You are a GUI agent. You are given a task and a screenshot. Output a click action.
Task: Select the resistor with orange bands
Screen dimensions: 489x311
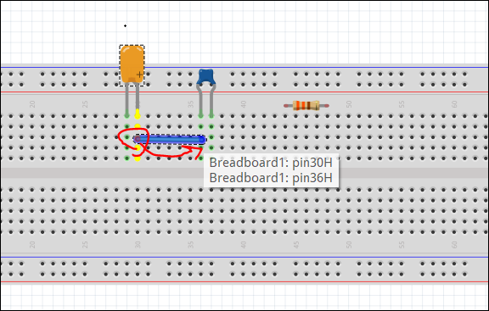[x=306, y=106]
